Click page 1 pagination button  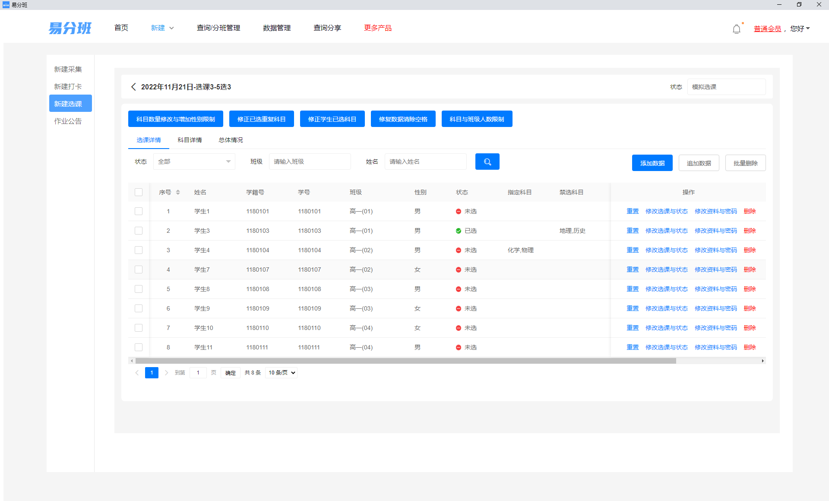coord(152,373)
